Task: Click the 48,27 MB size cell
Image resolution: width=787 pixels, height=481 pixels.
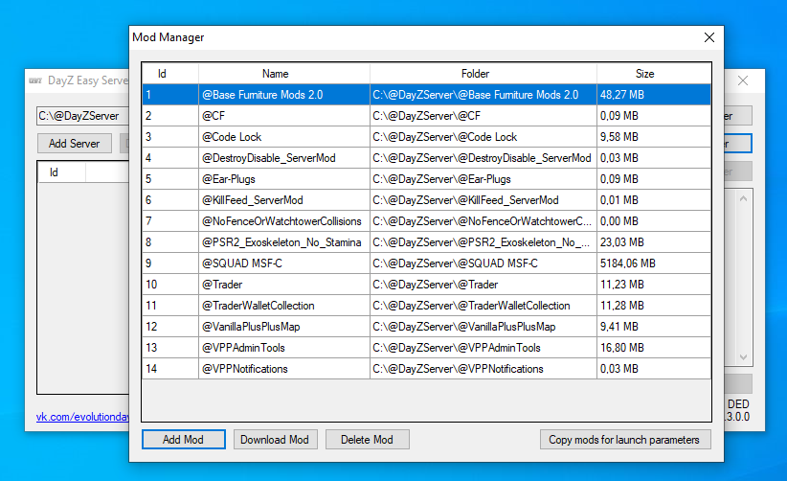Action: pos(654,95)
